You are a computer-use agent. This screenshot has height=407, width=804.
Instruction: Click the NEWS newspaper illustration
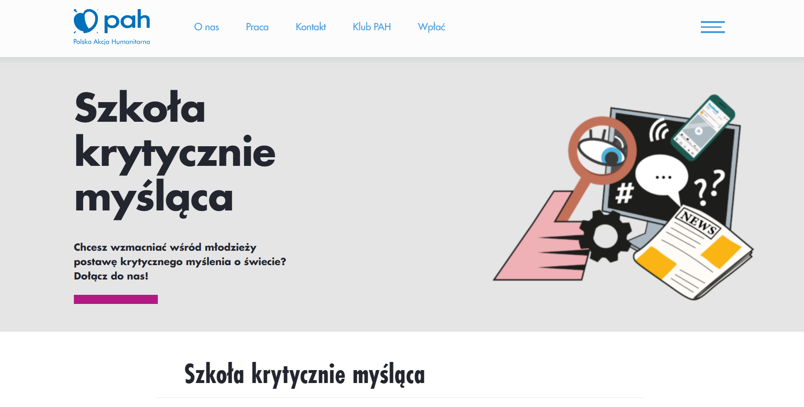click(693, 254)
